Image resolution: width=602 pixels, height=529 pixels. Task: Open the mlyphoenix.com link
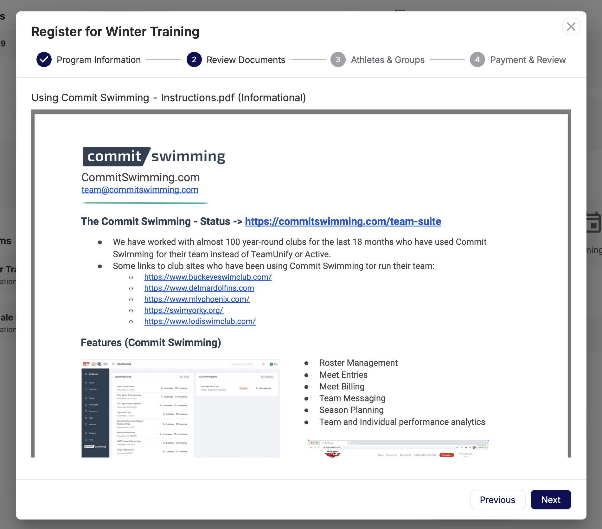tap(197, 299)
